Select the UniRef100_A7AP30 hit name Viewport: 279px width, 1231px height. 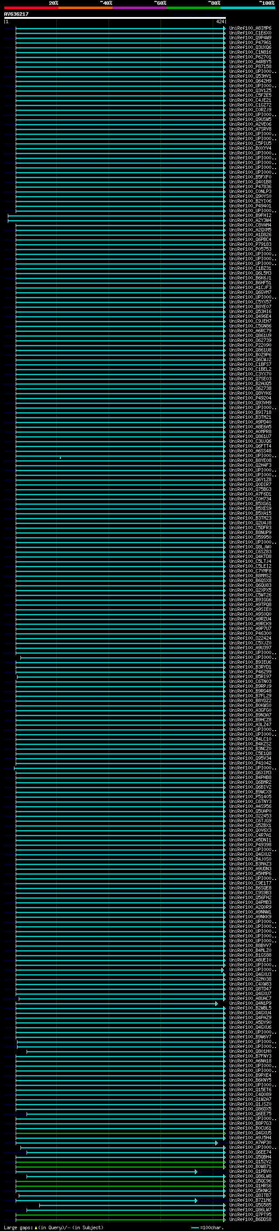tap(250, 1143)
